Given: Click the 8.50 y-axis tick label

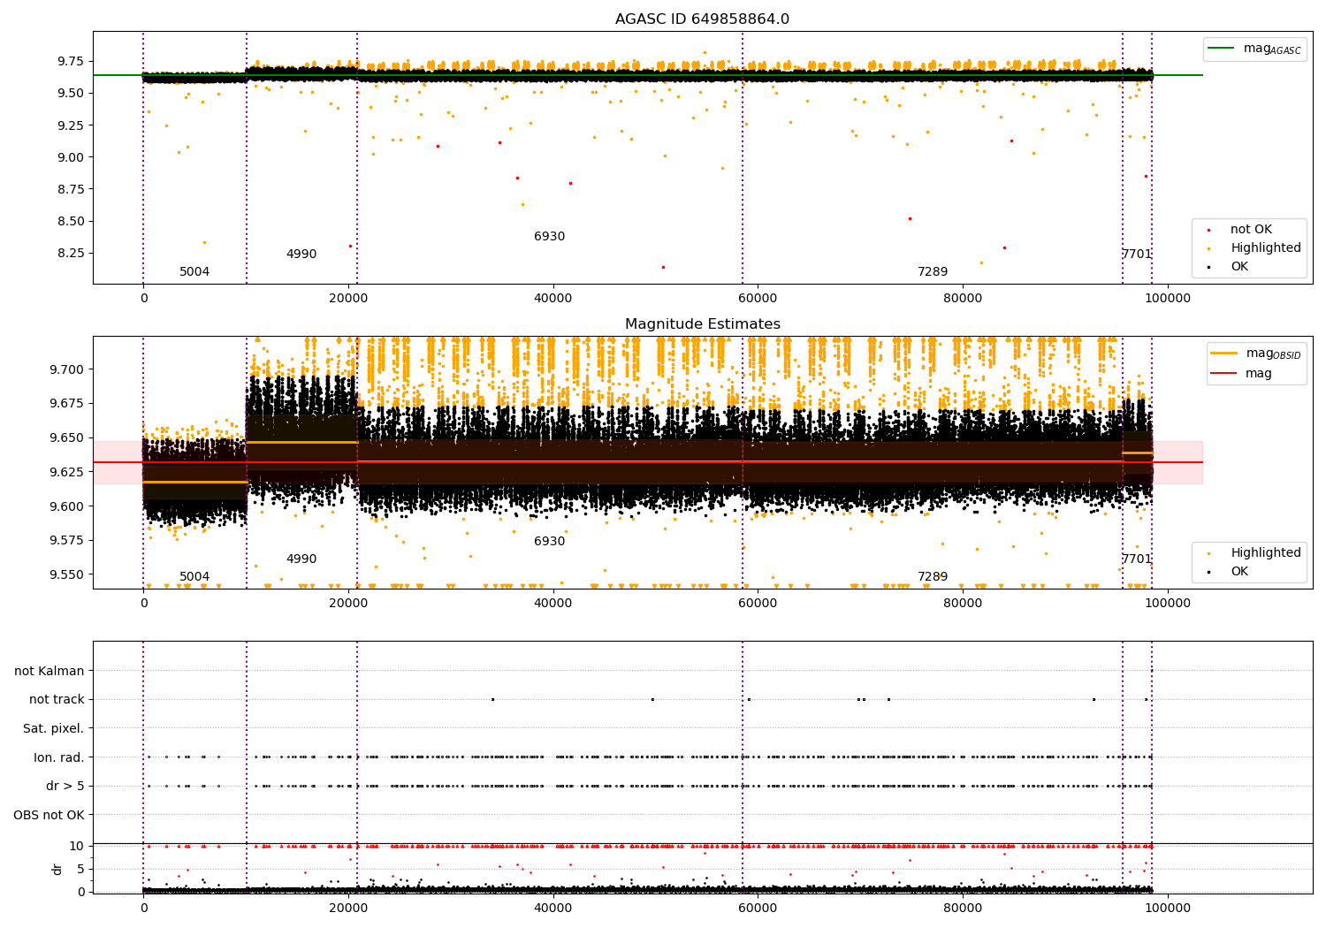Looking at the screenshot, I should 70,222.
